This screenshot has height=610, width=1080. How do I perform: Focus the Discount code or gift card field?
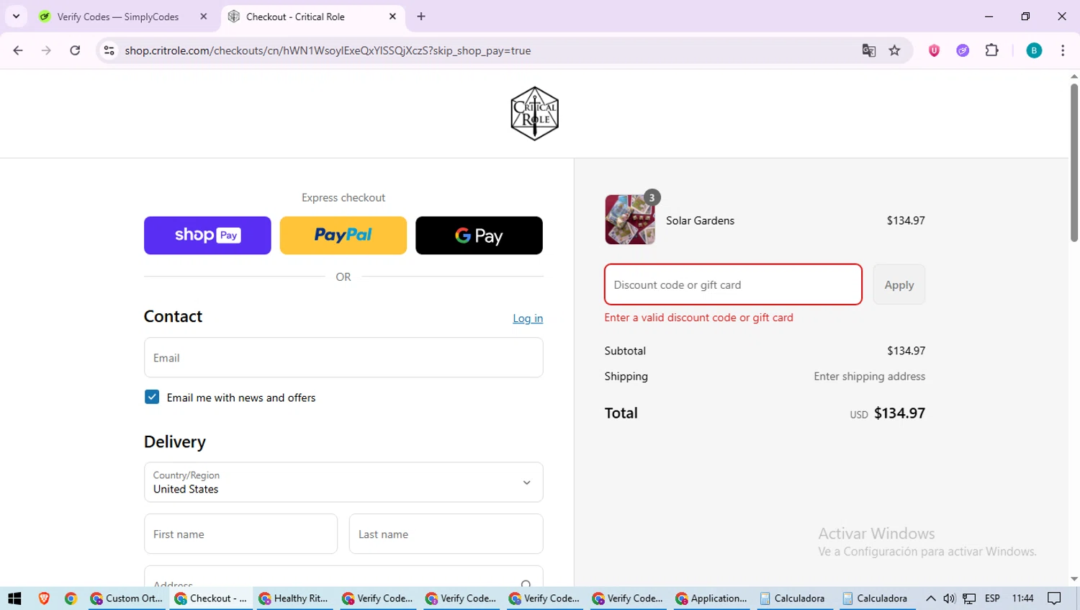click(x=733, y=284)
